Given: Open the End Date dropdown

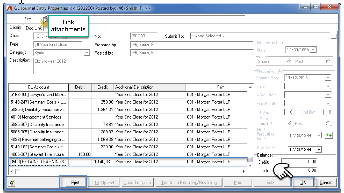Looking at the screenshot, I should pos(319,150).
